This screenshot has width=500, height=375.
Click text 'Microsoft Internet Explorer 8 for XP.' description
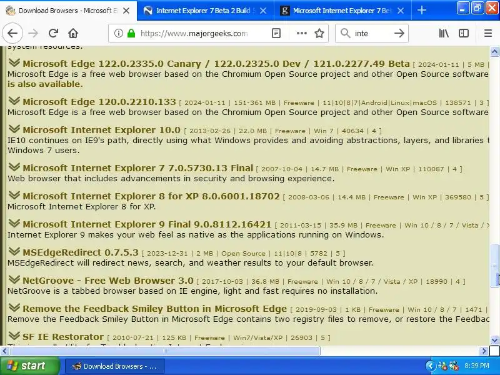pyautogui.click(x=82, y=207)
